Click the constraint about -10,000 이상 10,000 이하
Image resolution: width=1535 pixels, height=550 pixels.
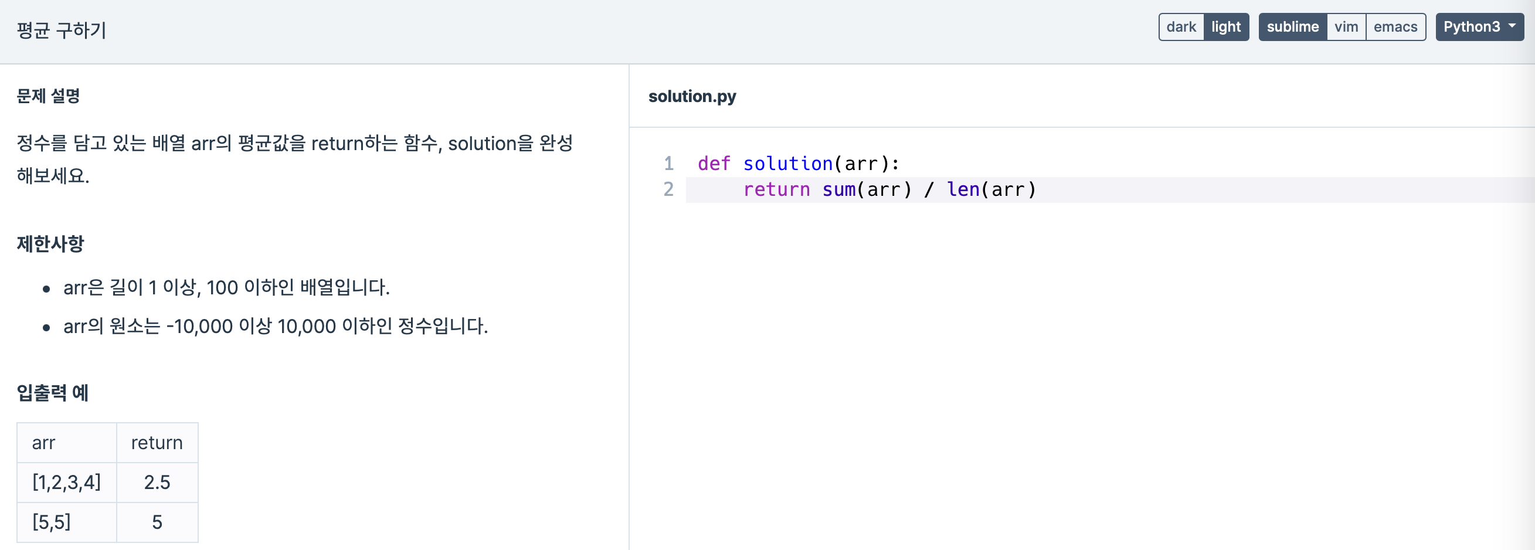[276, 327]
